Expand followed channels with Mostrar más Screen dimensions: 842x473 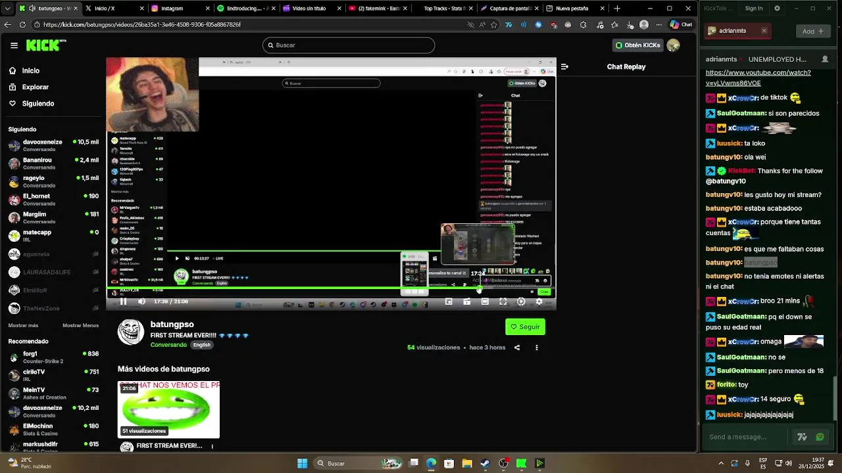click(23, 325)
